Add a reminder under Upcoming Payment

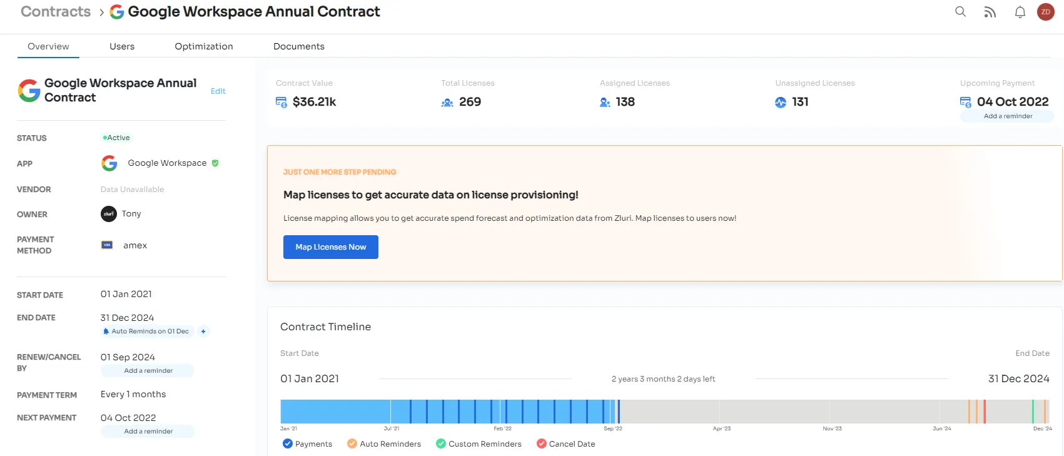point(1008,116)
